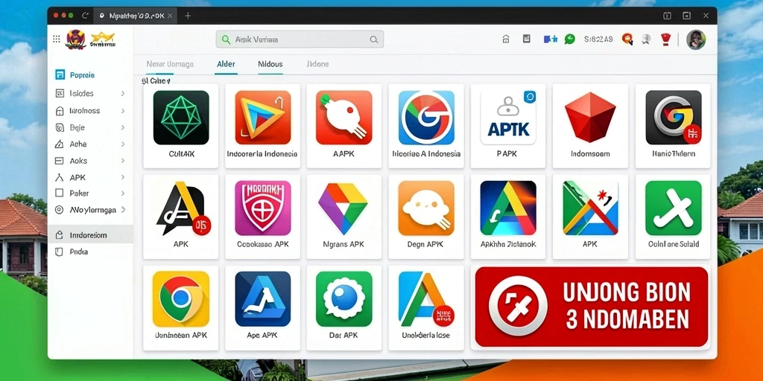Switch to the Jidone tab
This screenshot has width=763, height=381.
[317, 64]
